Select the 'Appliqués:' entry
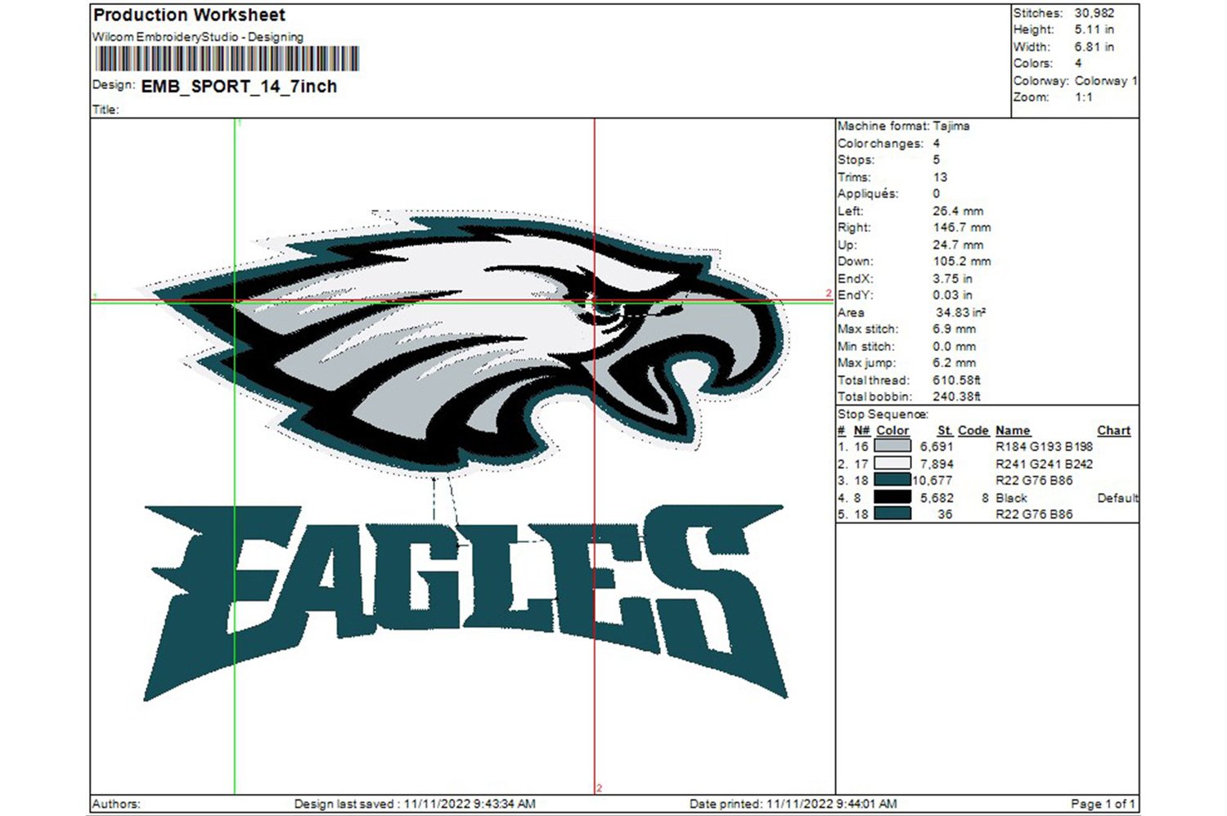The width and height of the screenshot is (1227, 816). pos(888,194)
